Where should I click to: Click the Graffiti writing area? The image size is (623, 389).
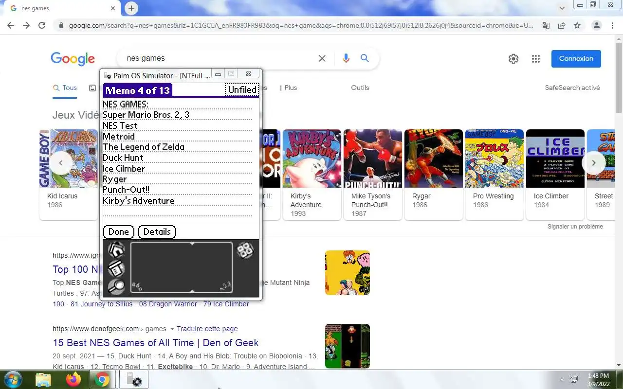[181, 267]
